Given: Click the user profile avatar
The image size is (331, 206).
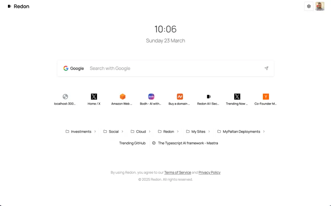Looking at the screenshot, I should [x=320, y=6].
